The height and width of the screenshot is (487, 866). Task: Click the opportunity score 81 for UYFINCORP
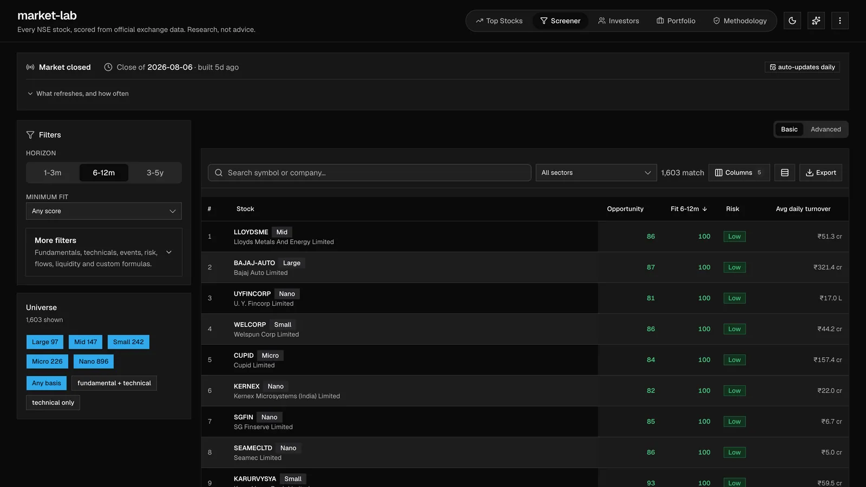[x=651, y=298]
